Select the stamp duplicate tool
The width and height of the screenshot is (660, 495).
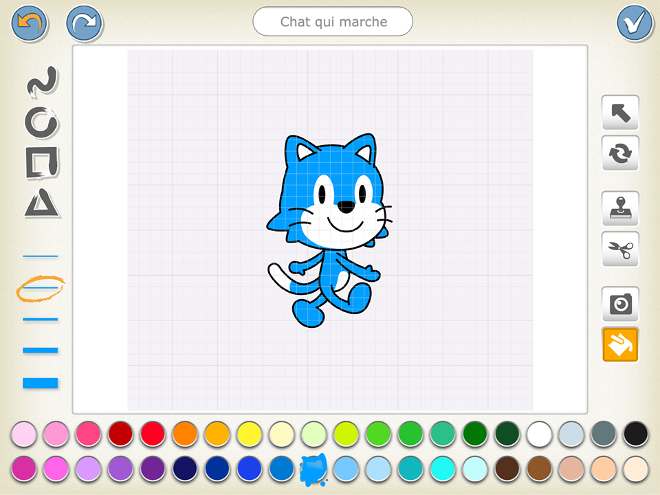(619, 208)
